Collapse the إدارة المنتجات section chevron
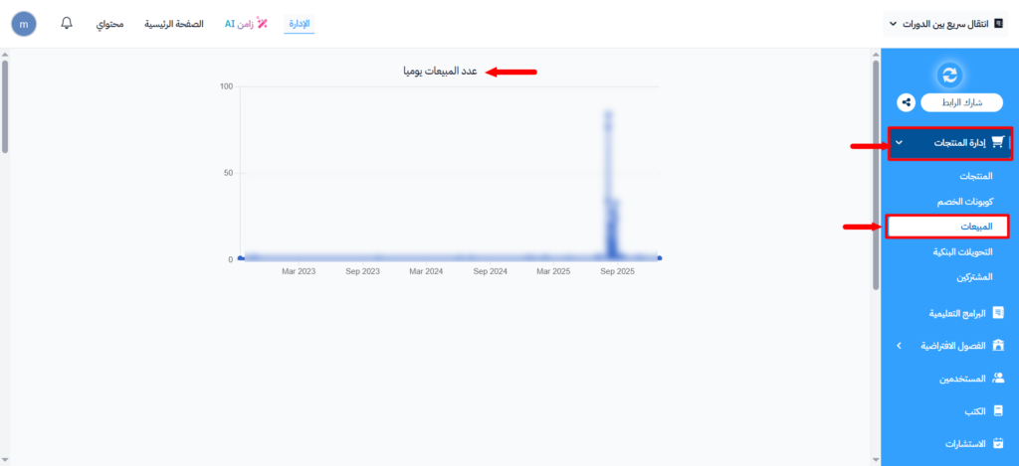 pyautogui.click(x=899, y=143)
